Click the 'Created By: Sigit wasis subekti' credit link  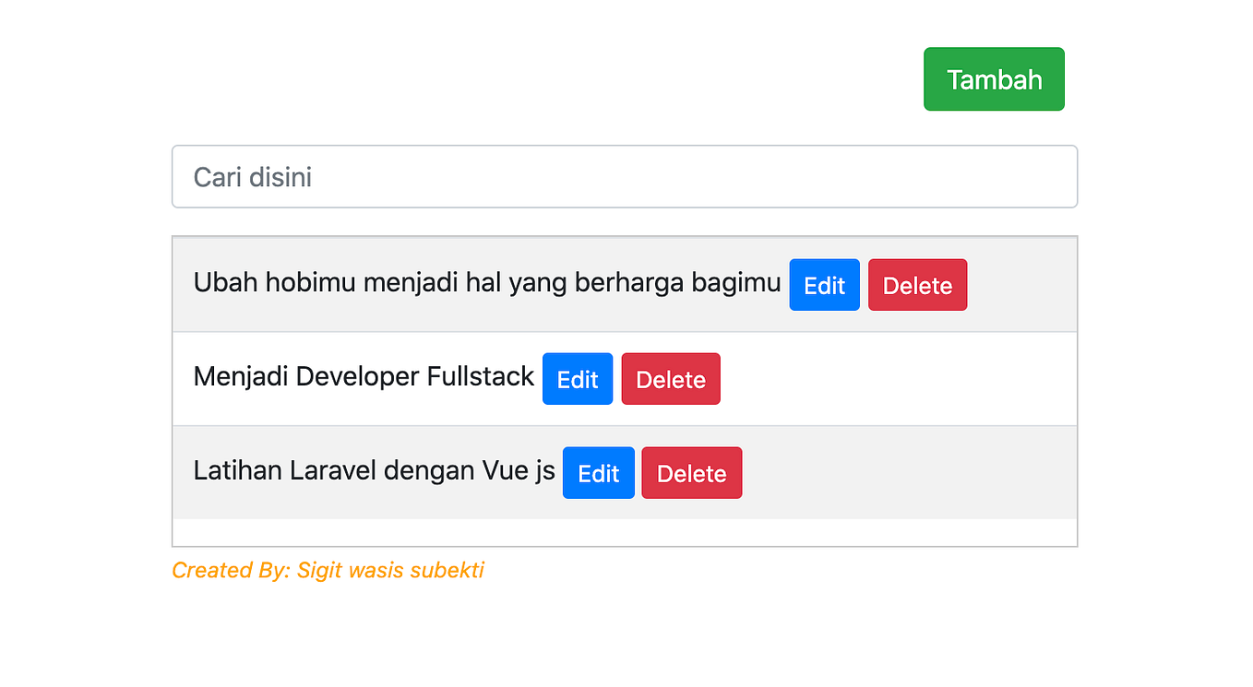pyautogui.click(x=328, y=570)
